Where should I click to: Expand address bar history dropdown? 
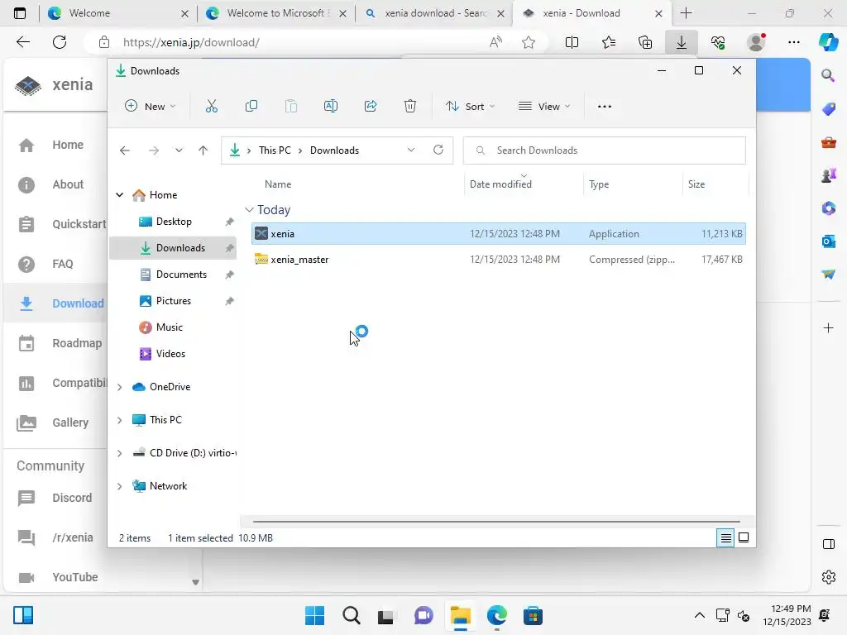tap(411, 150)
